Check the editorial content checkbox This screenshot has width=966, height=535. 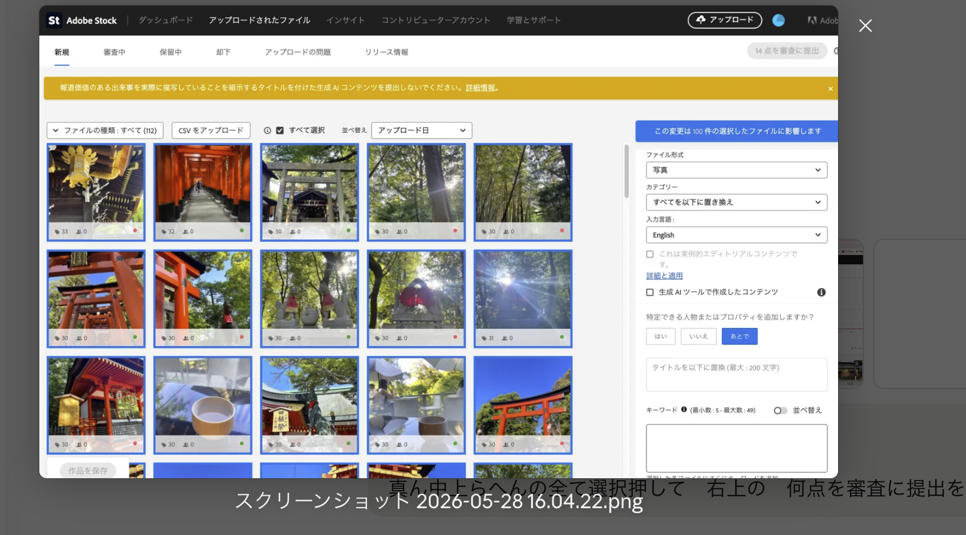coord(650,254)
